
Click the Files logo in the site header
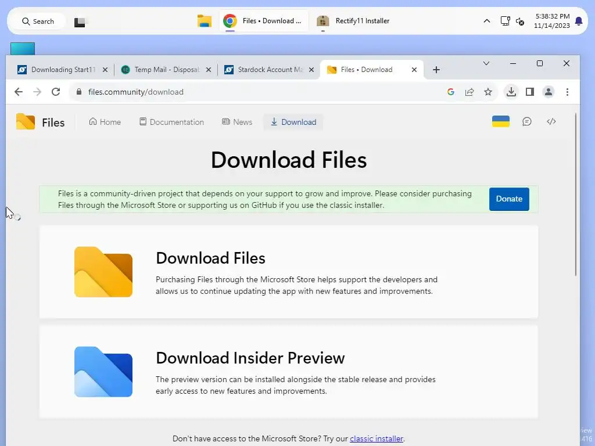(26, 122)
